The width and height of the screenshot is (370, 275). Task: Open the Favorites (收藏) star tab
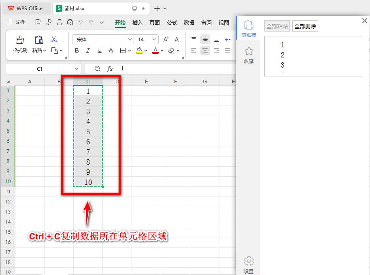[x=249, y=55]
